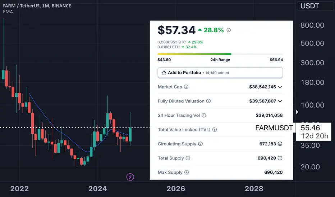Viewport: 335px width, 197px height.
Task: Click the star icon in Add to Portfolio
Action: click(164, 73)
